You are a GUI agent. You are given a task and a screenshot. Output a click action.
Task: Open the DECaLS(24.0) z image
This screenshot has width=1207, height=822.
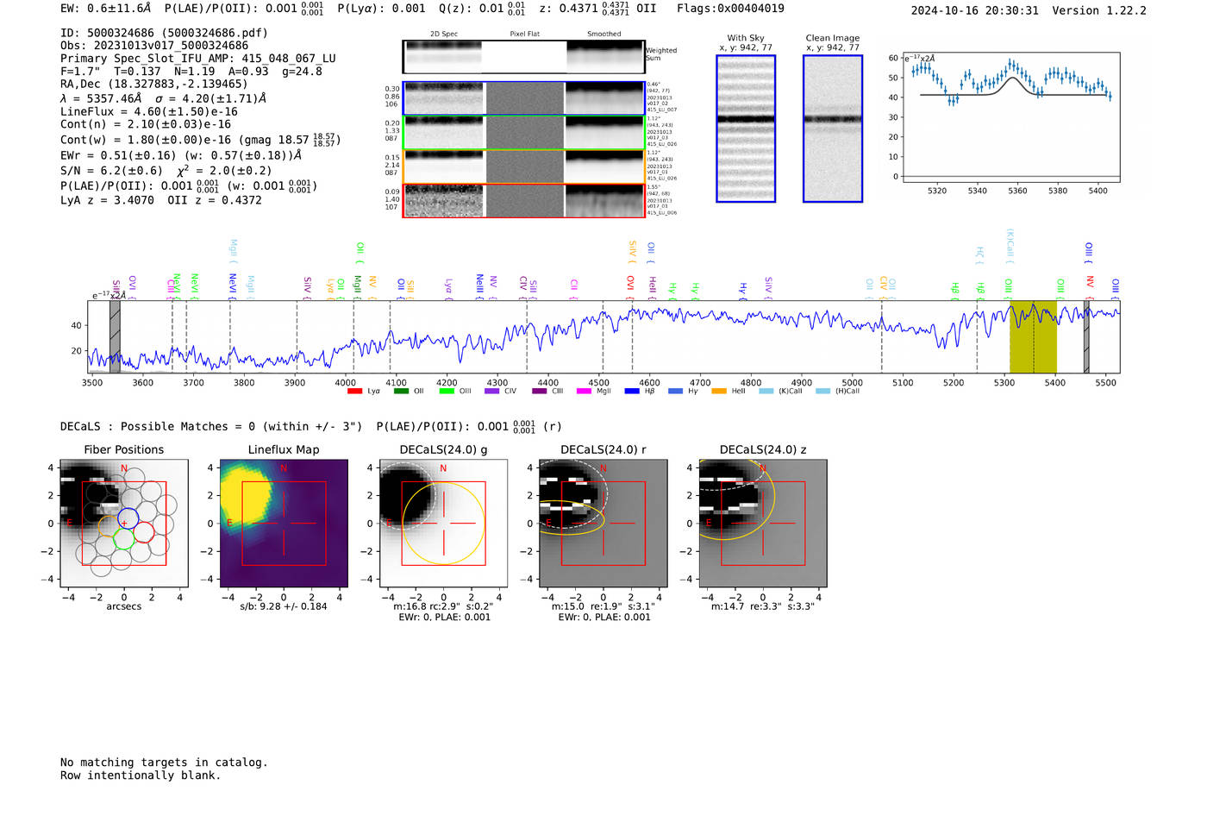pyautogui.click(x=763, y=523)
